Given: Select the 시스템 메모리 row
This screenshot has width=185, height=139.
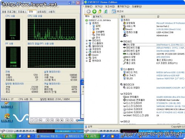Looking at the screenshot, I should (x=154, y=54).
